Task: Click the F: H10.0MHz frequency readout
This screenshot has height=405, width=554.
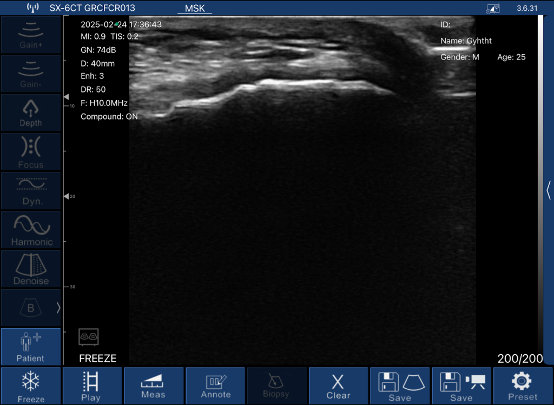Action: point(104,103)
